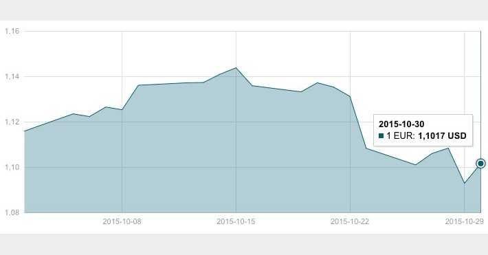Image resolution: width=488 pixels, height=255 pixels.
Task: Click the chart line's starting point at left edge
Action: (25, 131)
